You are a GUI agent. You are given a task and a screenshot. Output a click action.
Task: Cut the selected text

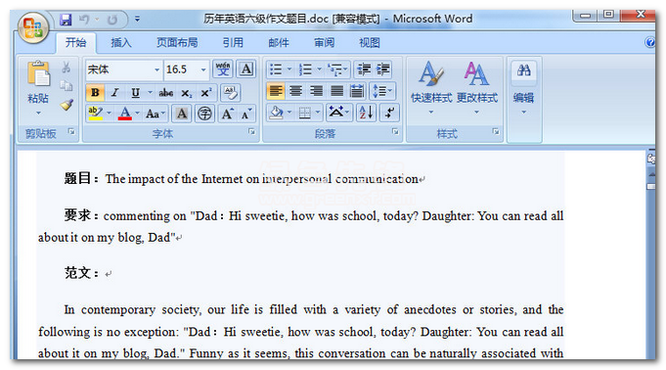[67, 68]
